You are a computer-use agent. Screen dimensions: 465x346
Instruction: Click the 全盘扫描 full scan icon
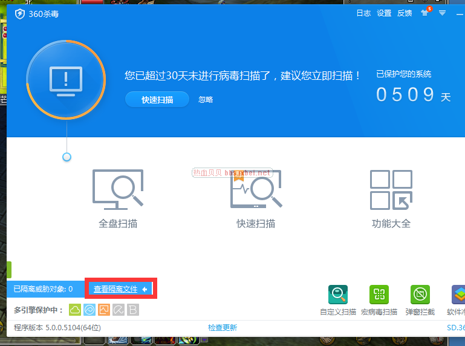point(118,189)
